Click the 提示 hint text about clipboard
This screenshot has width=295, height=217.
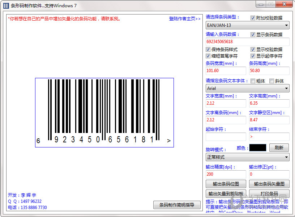[x=247, y=206]
